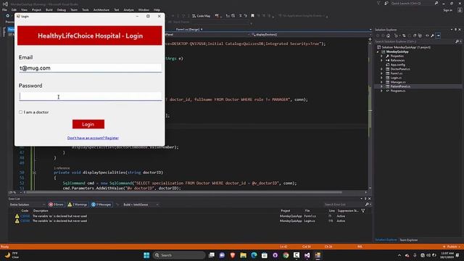
Task: Toggle the 0 Errors filter in Error List
Action: point(57,204)
